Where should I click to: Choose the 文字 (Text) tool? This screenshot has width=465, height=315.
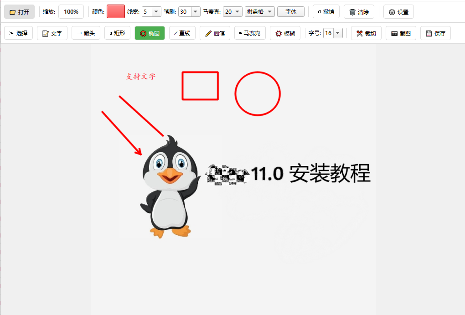(52, 33)
